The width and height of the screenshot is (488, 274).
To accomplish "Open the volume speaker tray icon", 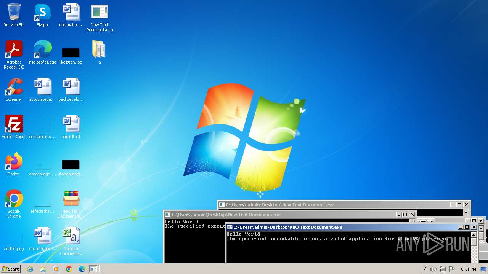I will tap(433, 269).
